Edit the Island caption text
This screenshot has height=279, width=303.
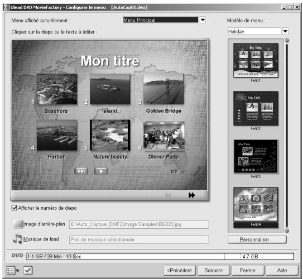[x=109, y=111]
